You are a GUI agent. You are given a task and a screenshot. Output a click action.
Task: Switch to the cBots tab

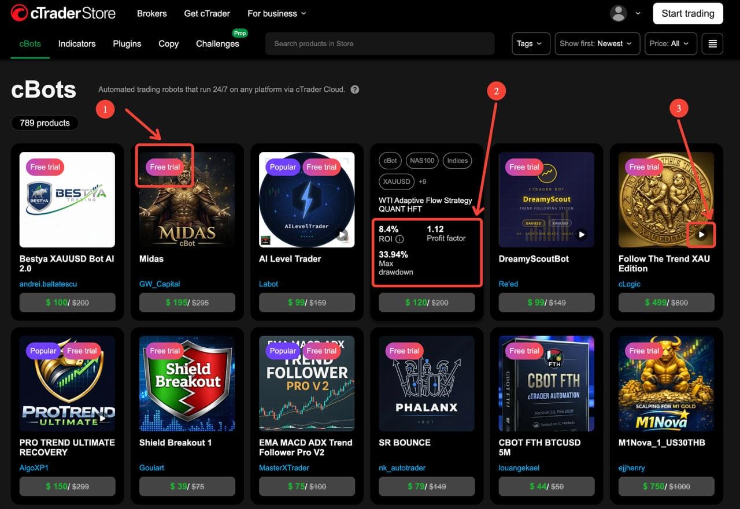pyautogui.click(x=30, y=43)
